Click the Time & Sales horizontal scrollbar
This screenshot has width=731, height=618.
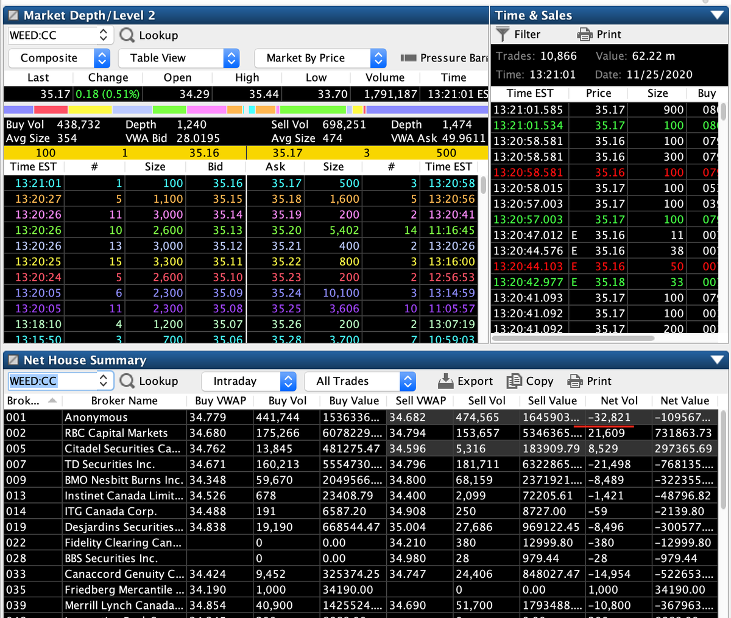[573, 338]
